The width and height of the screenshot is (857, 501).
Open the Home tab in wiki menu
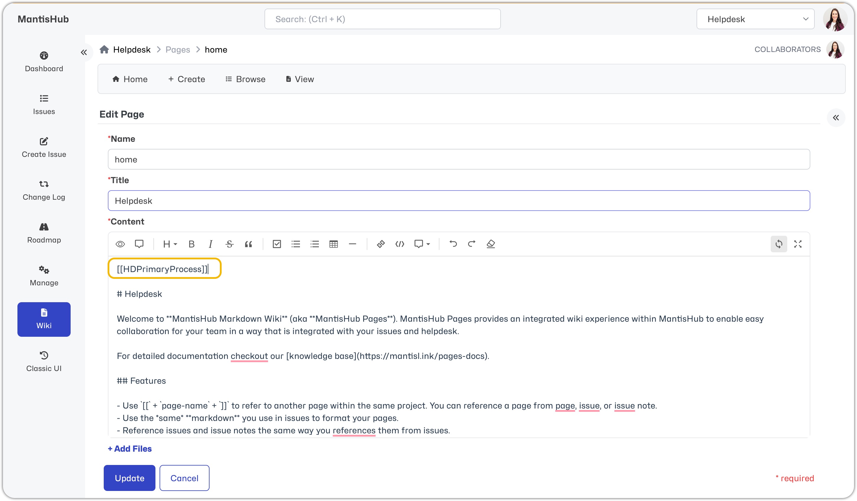[130, 79]
